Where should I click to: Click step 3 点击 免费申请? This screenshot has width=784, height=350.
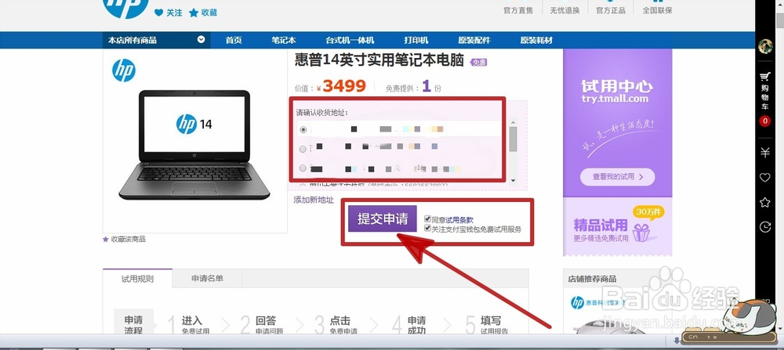(336, 325)
